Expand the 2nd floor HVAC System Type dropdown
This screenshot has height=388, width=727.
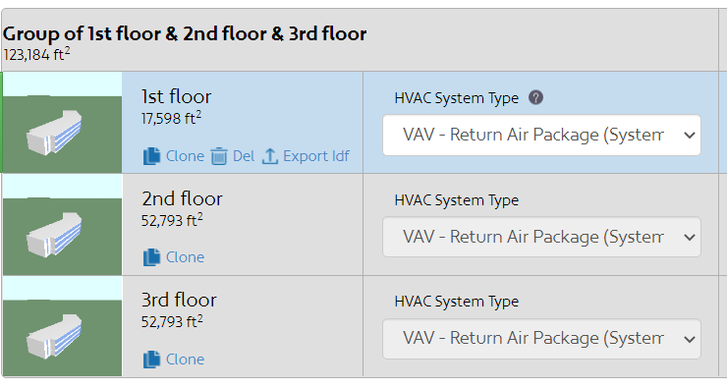point(541,237)
